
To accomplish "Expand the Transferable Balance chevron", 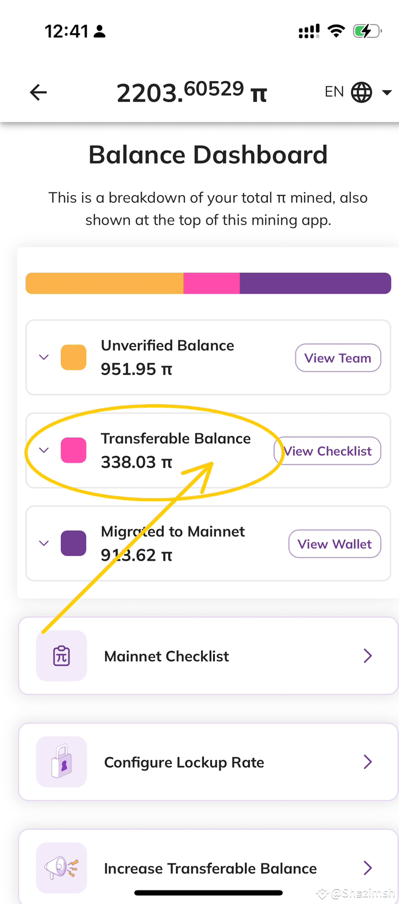I will pos(44,450).
